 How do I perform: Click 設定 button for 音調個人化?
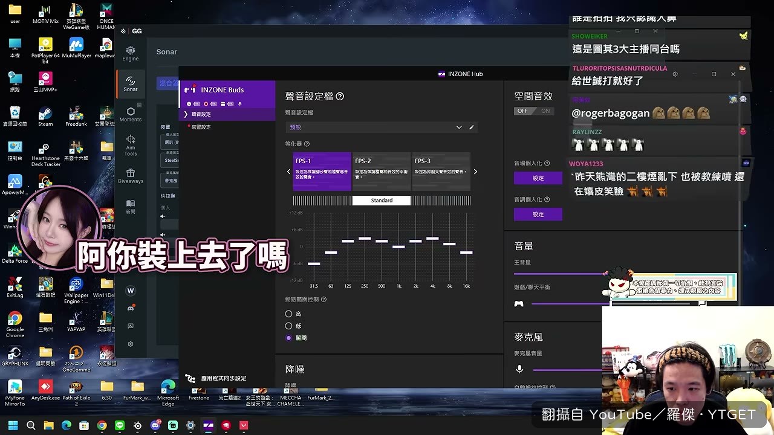coord(538,214)
